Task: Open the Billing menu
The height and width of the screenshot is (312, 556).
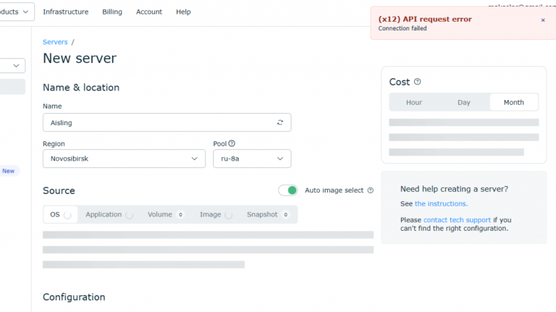Action: click(x=112, y=12)
